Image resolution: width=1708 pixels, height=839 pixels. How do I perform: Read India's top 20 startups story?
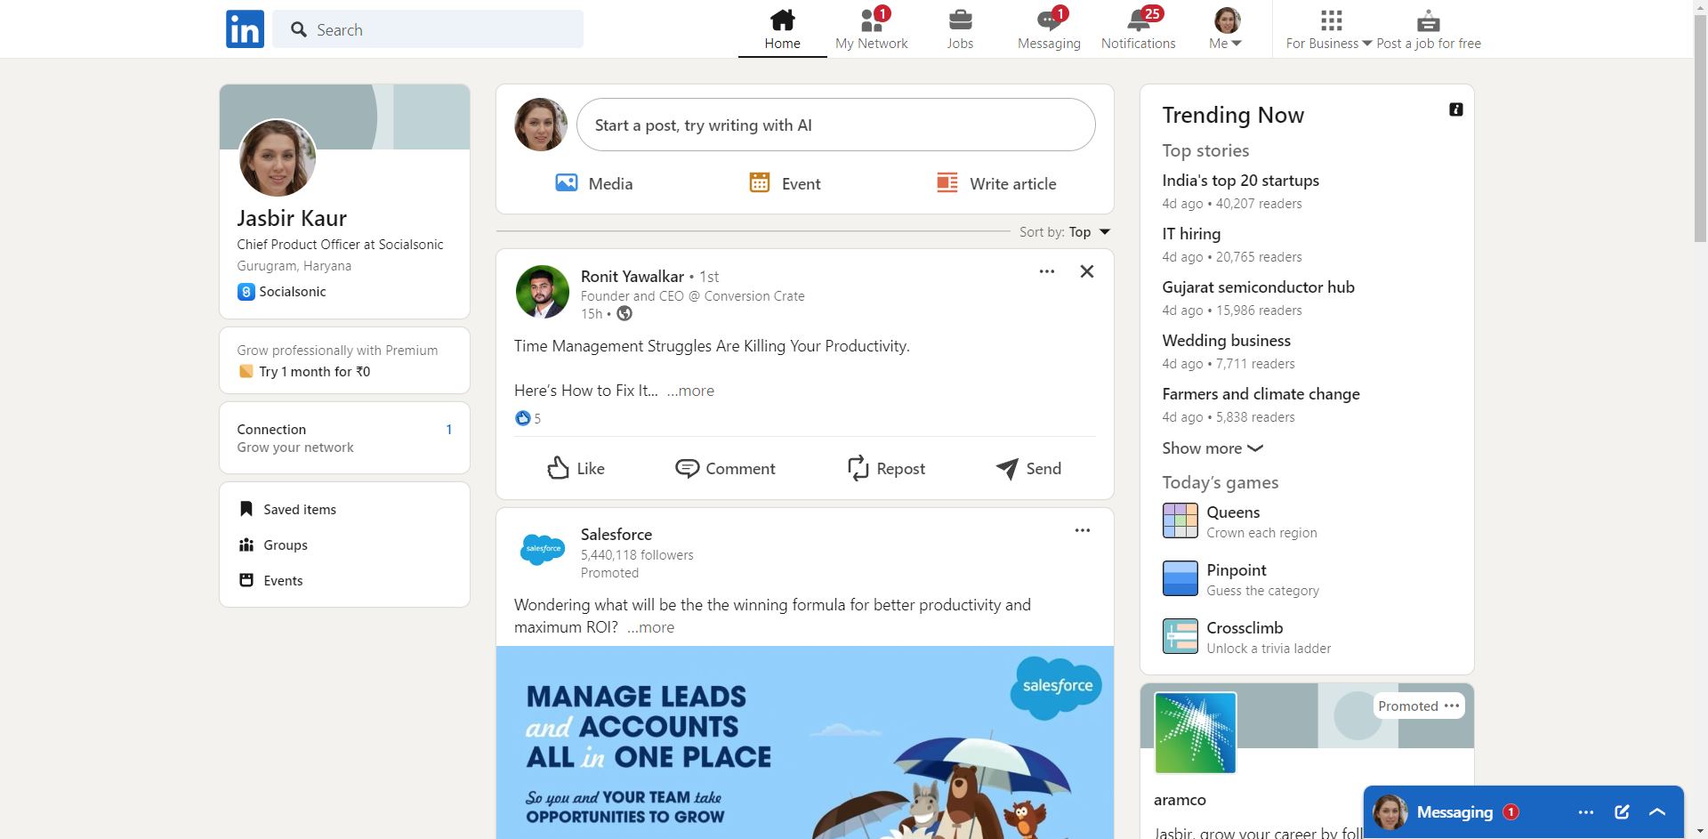[x=1240, y=181]
